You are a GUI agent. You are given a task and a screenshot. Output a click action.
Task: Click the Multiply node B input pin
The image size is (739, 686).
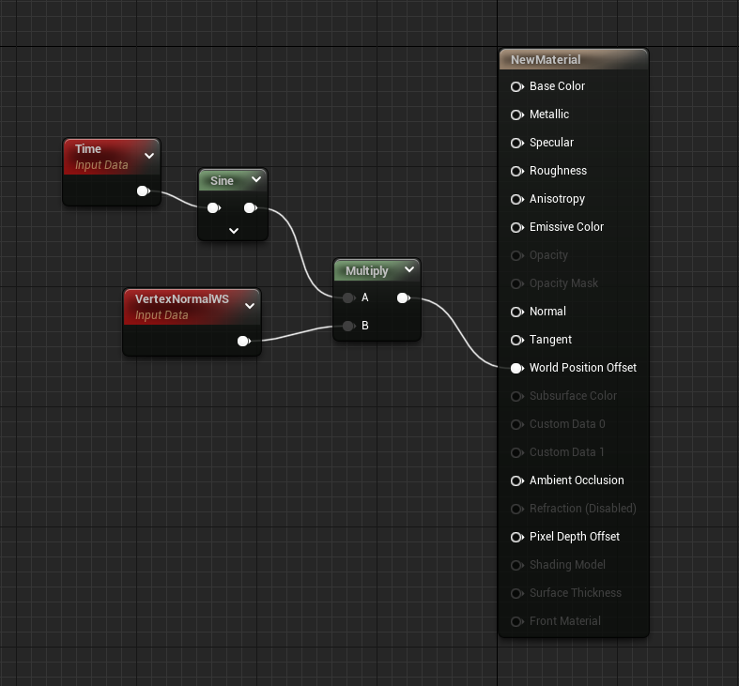tap(348, 327)
